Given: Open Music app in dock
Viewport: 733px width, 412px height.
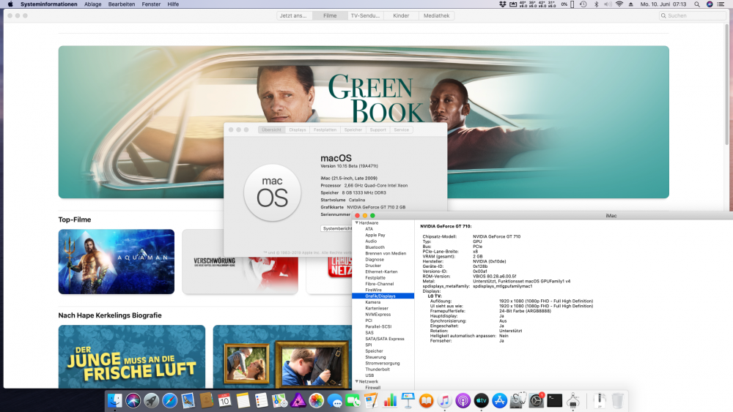Looking at the screenshot, I should click(445, 400).
